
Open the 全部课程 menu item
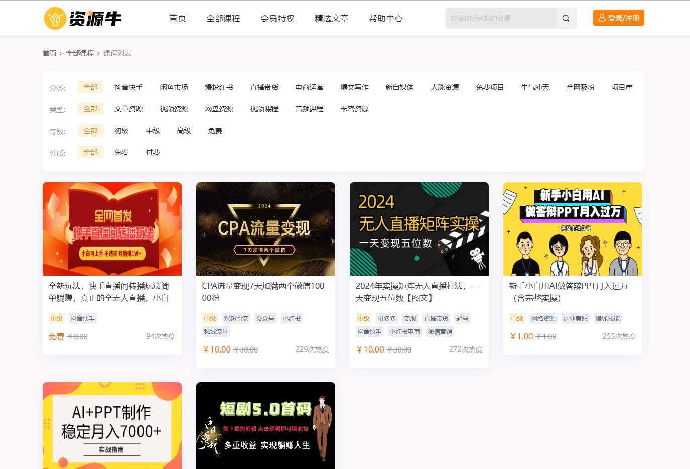click(223, 18)
